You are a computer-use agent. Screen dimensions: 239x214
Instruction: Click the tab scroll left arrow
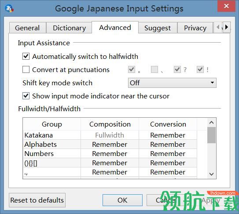218,27
